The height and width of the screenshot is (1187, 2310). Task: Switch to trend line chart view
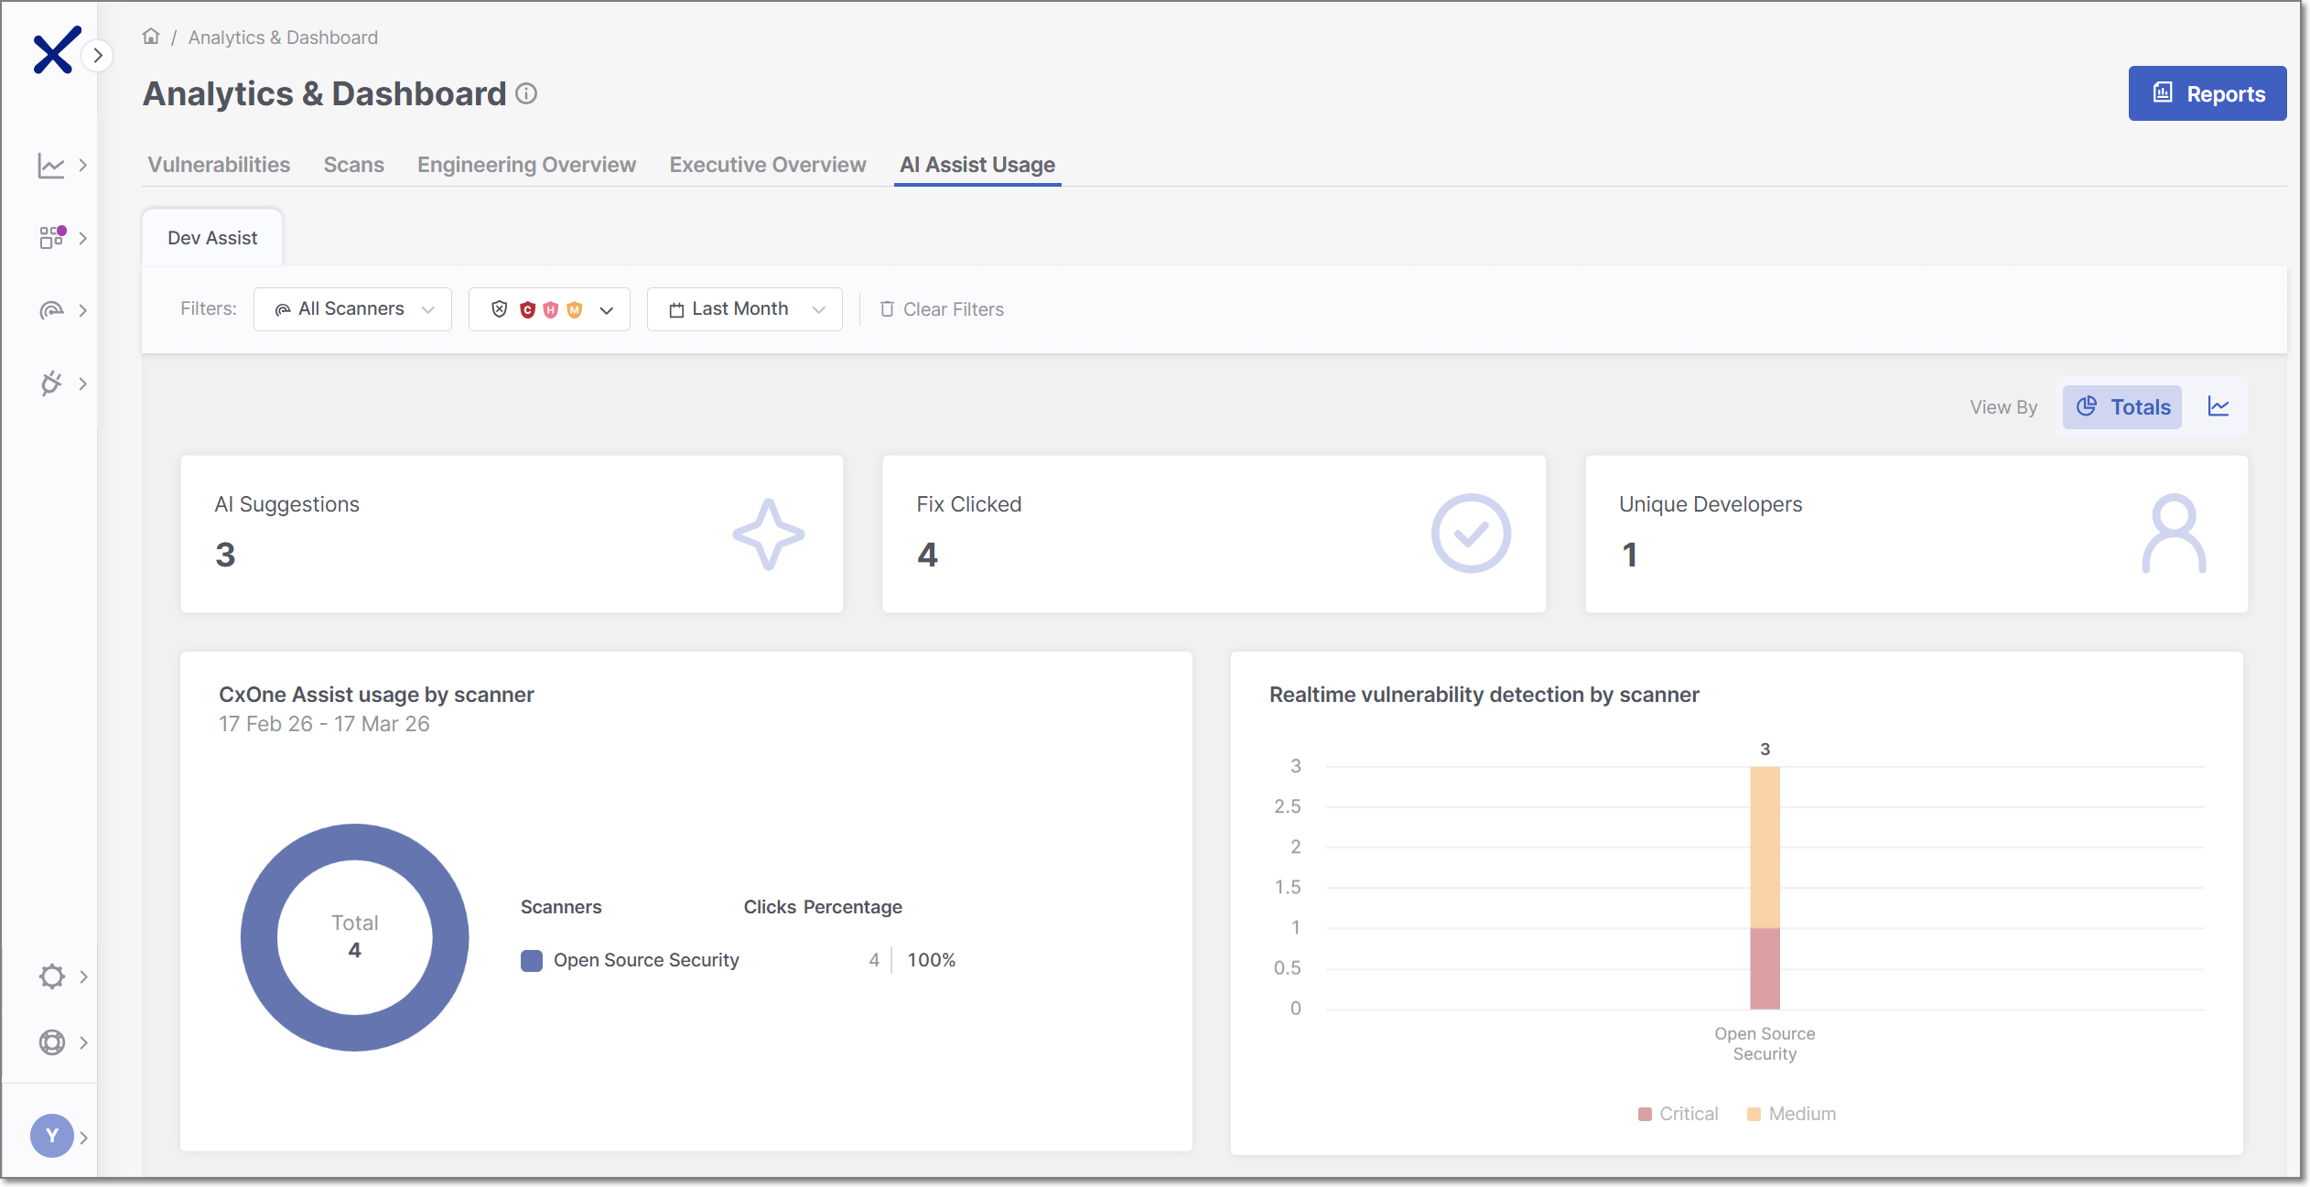pos(2218,407)
